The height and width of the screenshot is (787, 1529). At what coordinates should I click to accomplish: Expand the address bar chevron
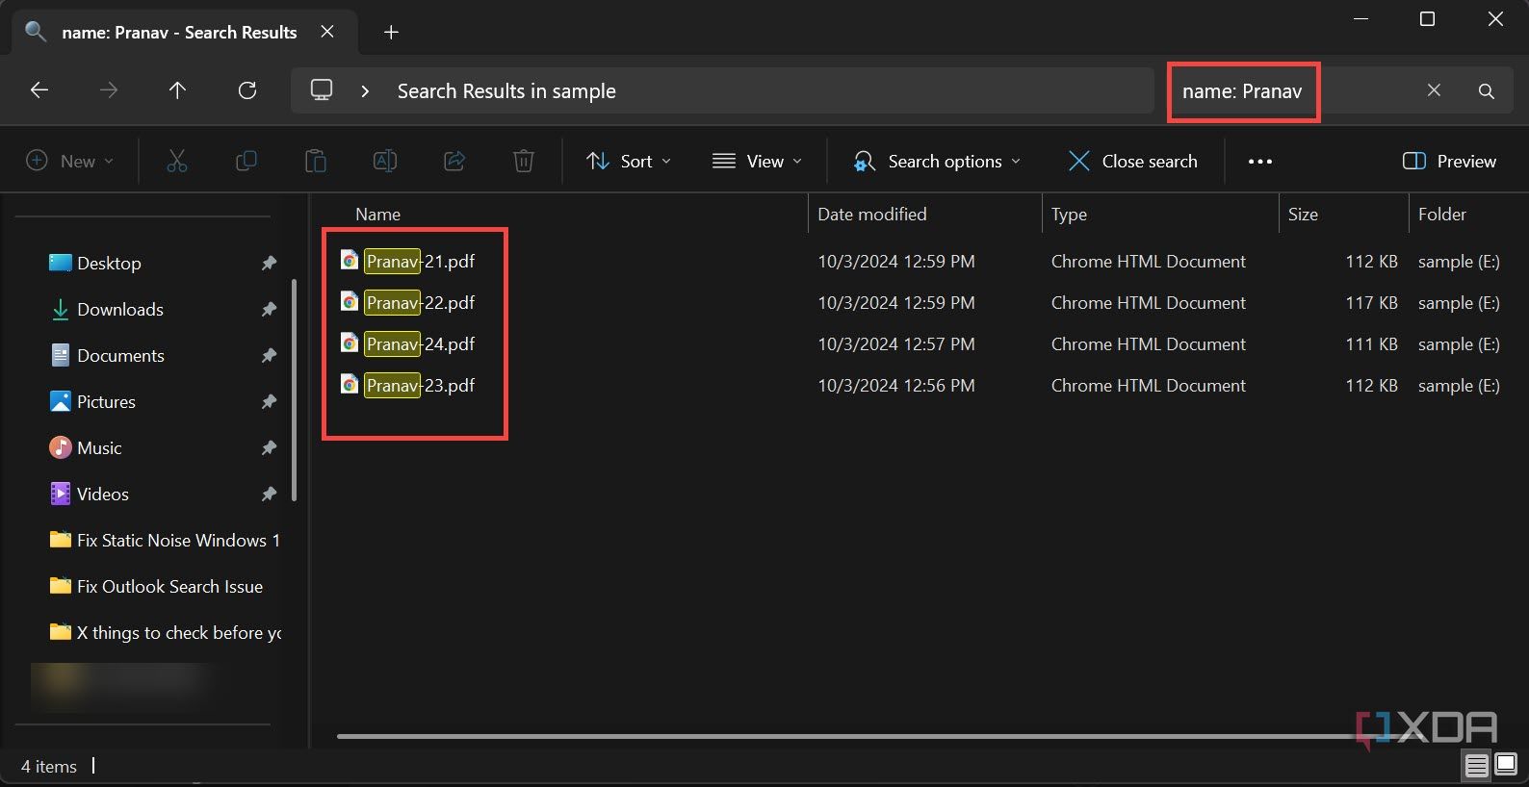tap(365, 91)
